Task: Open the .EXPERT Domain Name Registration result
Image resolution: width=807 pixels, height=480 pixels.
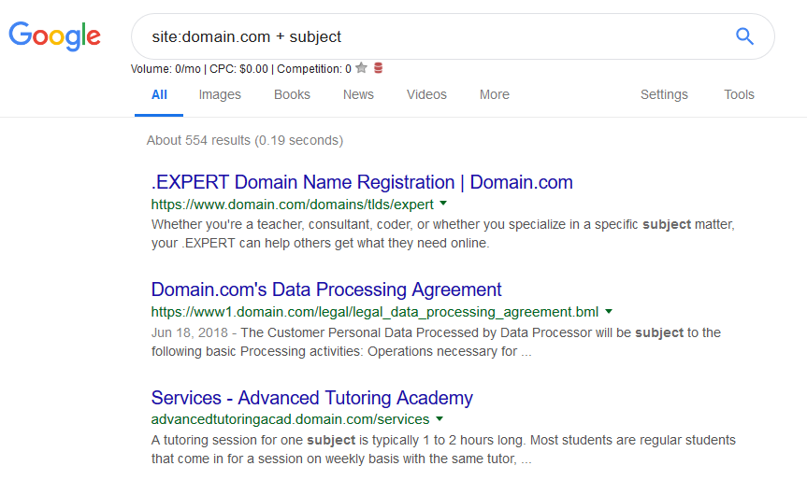Action: click(x=362, y=182)
